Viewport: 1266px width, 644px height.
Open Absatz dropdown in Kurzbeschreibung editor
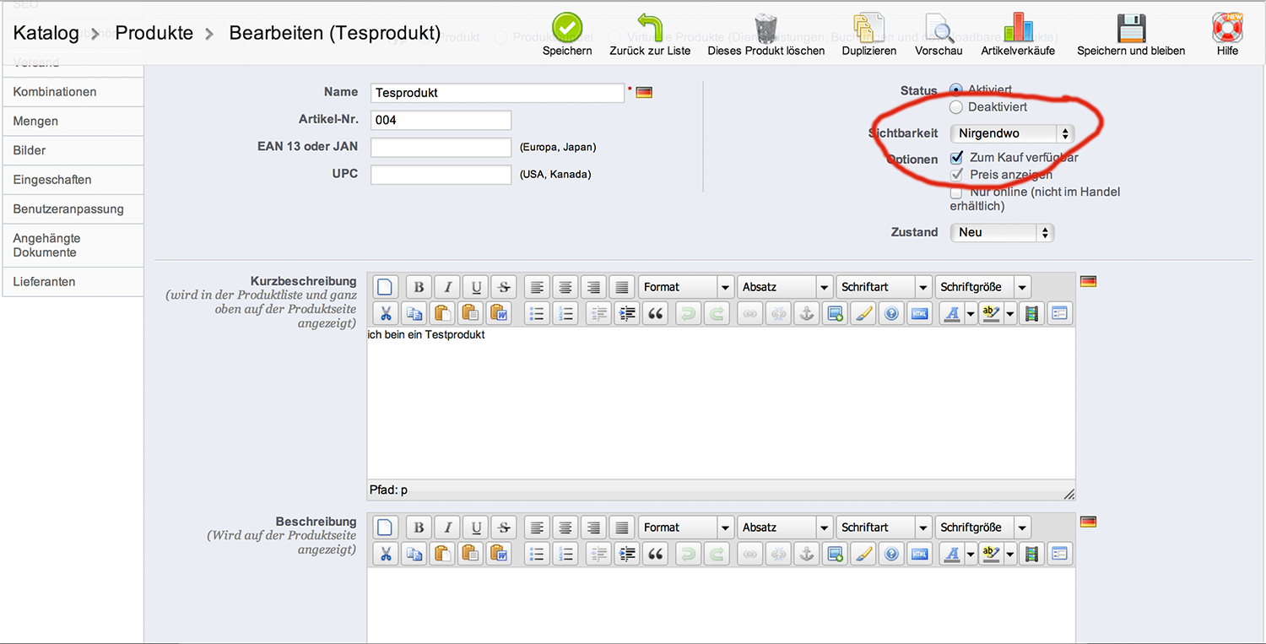785,287
